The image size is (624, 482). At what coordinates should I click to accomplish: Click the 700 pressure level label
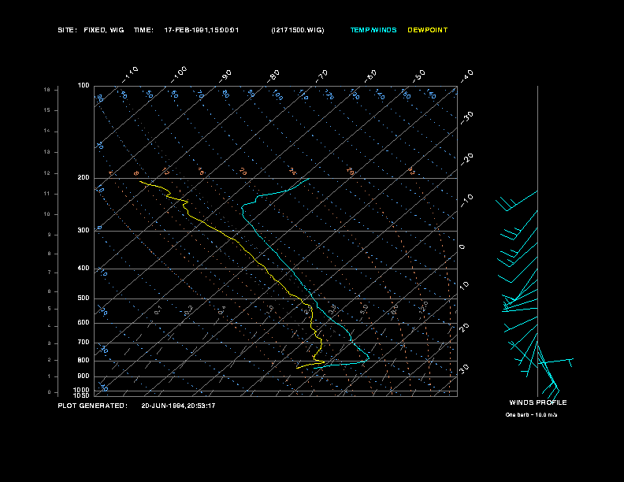pos(84,342)
